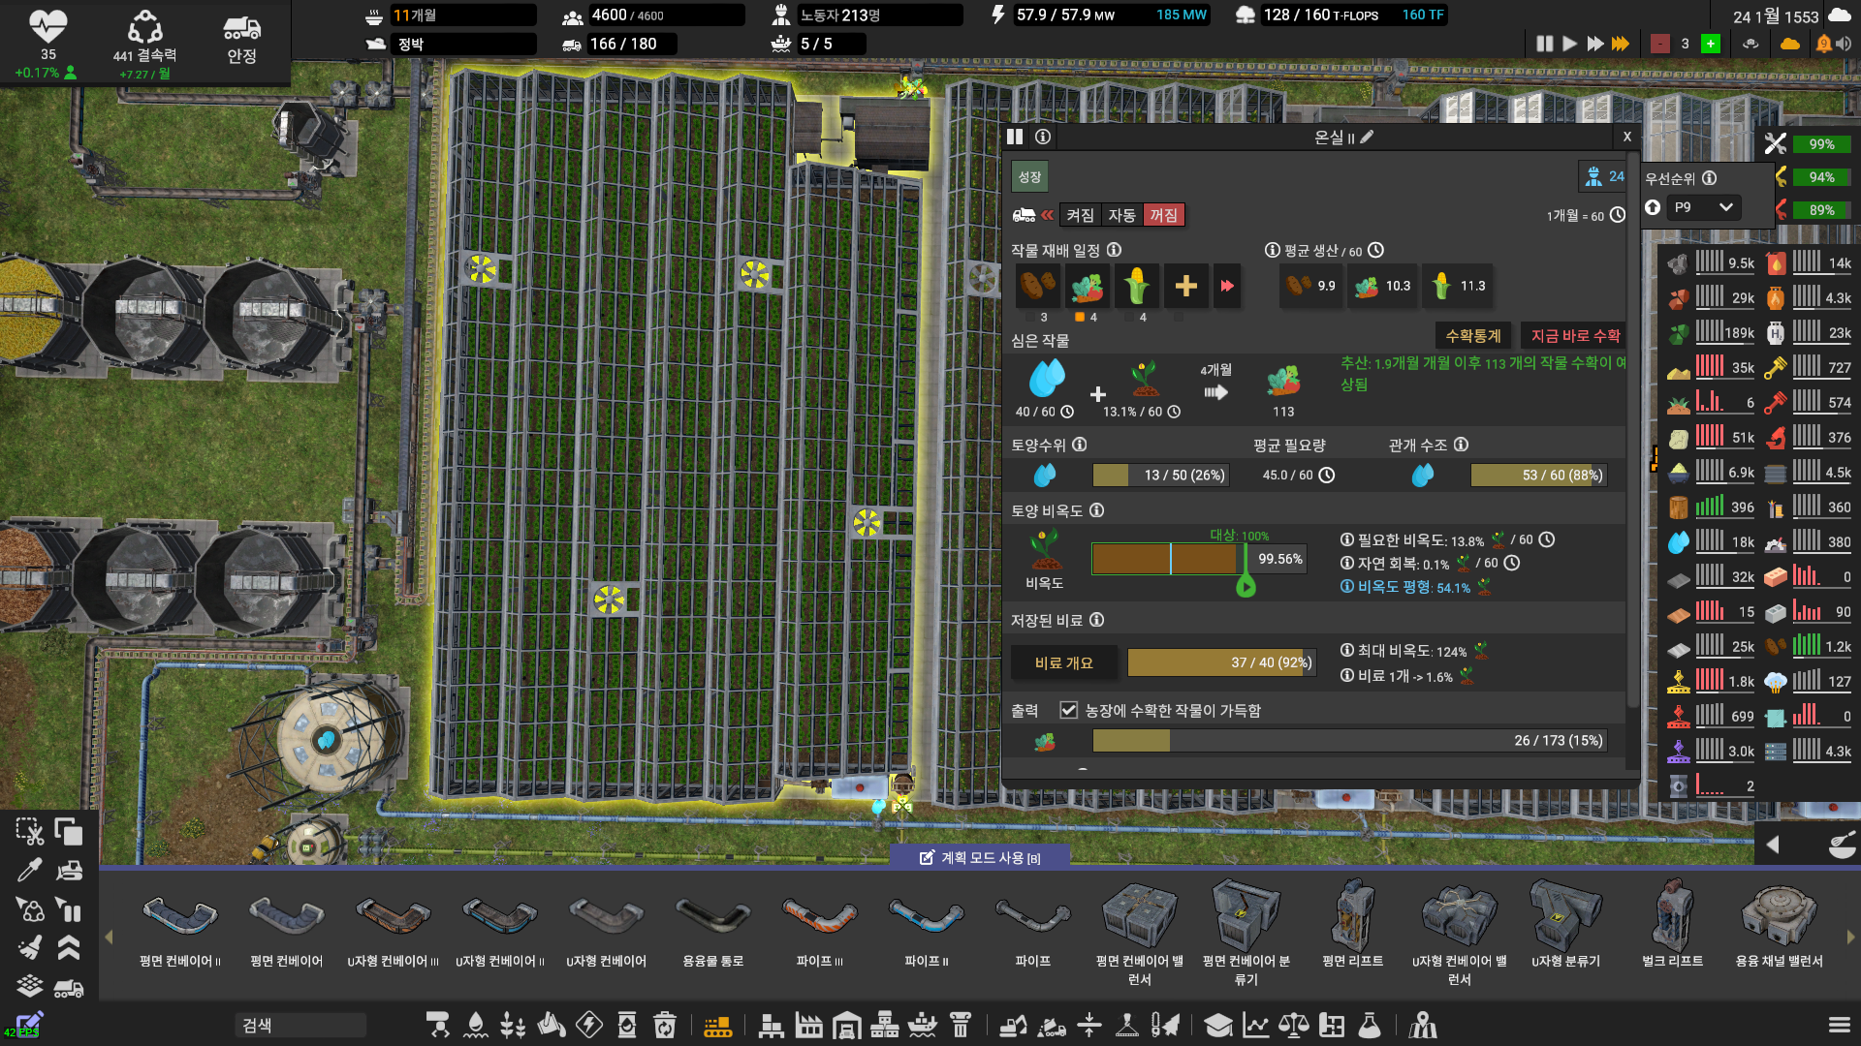Click the fast-forward speed button

tap(1595, 44)
